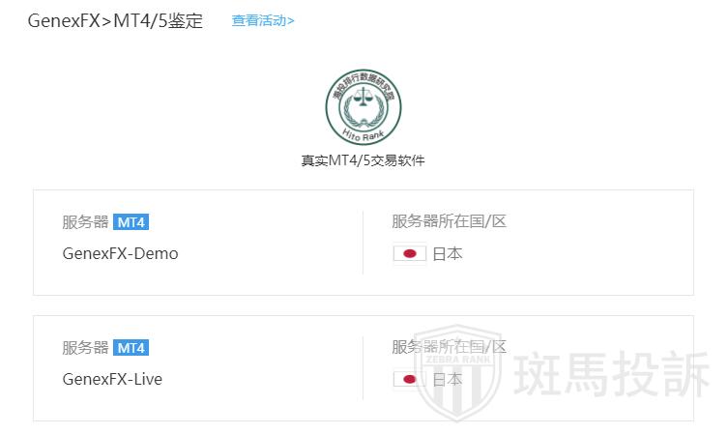728x434 pixels.
Task: Open the 查看活动 link
Action: 263,20
